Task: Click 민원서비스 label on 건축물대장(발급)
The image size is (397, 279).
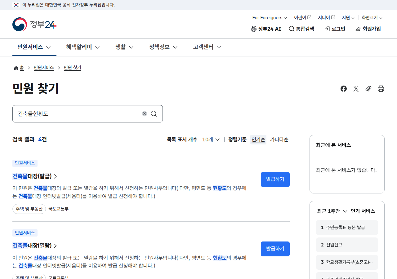Action: pyautogui.click(x=25, y=163)
